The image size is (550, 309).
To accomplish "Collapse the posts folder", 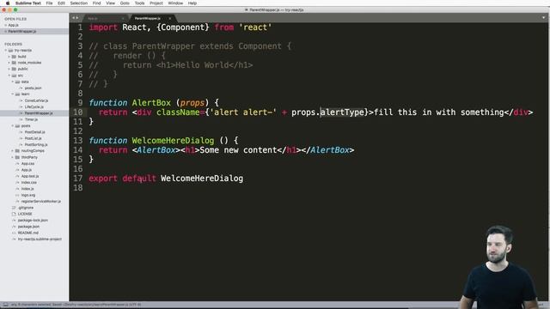I will [13, 126].
